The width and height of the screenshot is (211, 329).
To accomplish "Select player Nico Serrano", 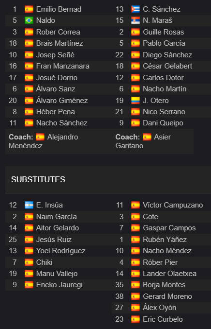I will (164, 112).
